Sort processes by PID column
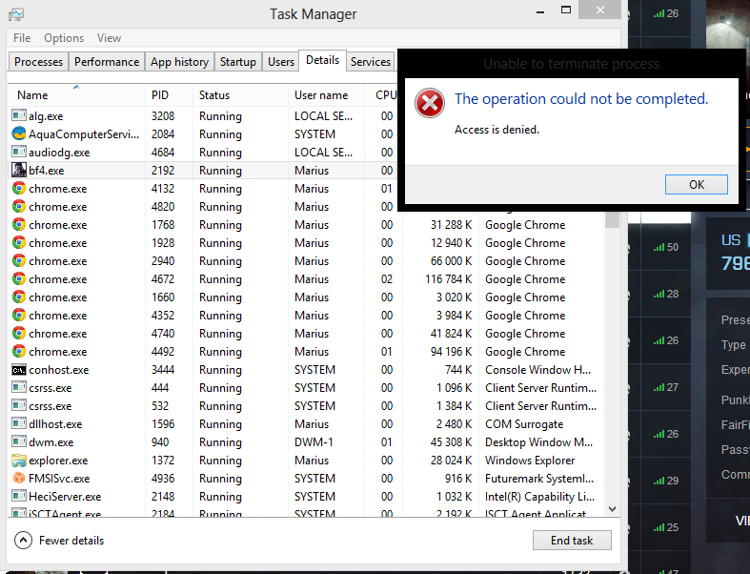Screen dimensions: 750x574 point(169,94)
